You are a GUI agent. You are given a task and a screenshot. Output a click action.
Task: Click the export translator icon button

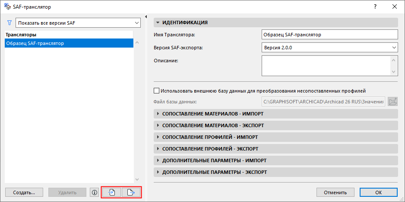[131, 192]
